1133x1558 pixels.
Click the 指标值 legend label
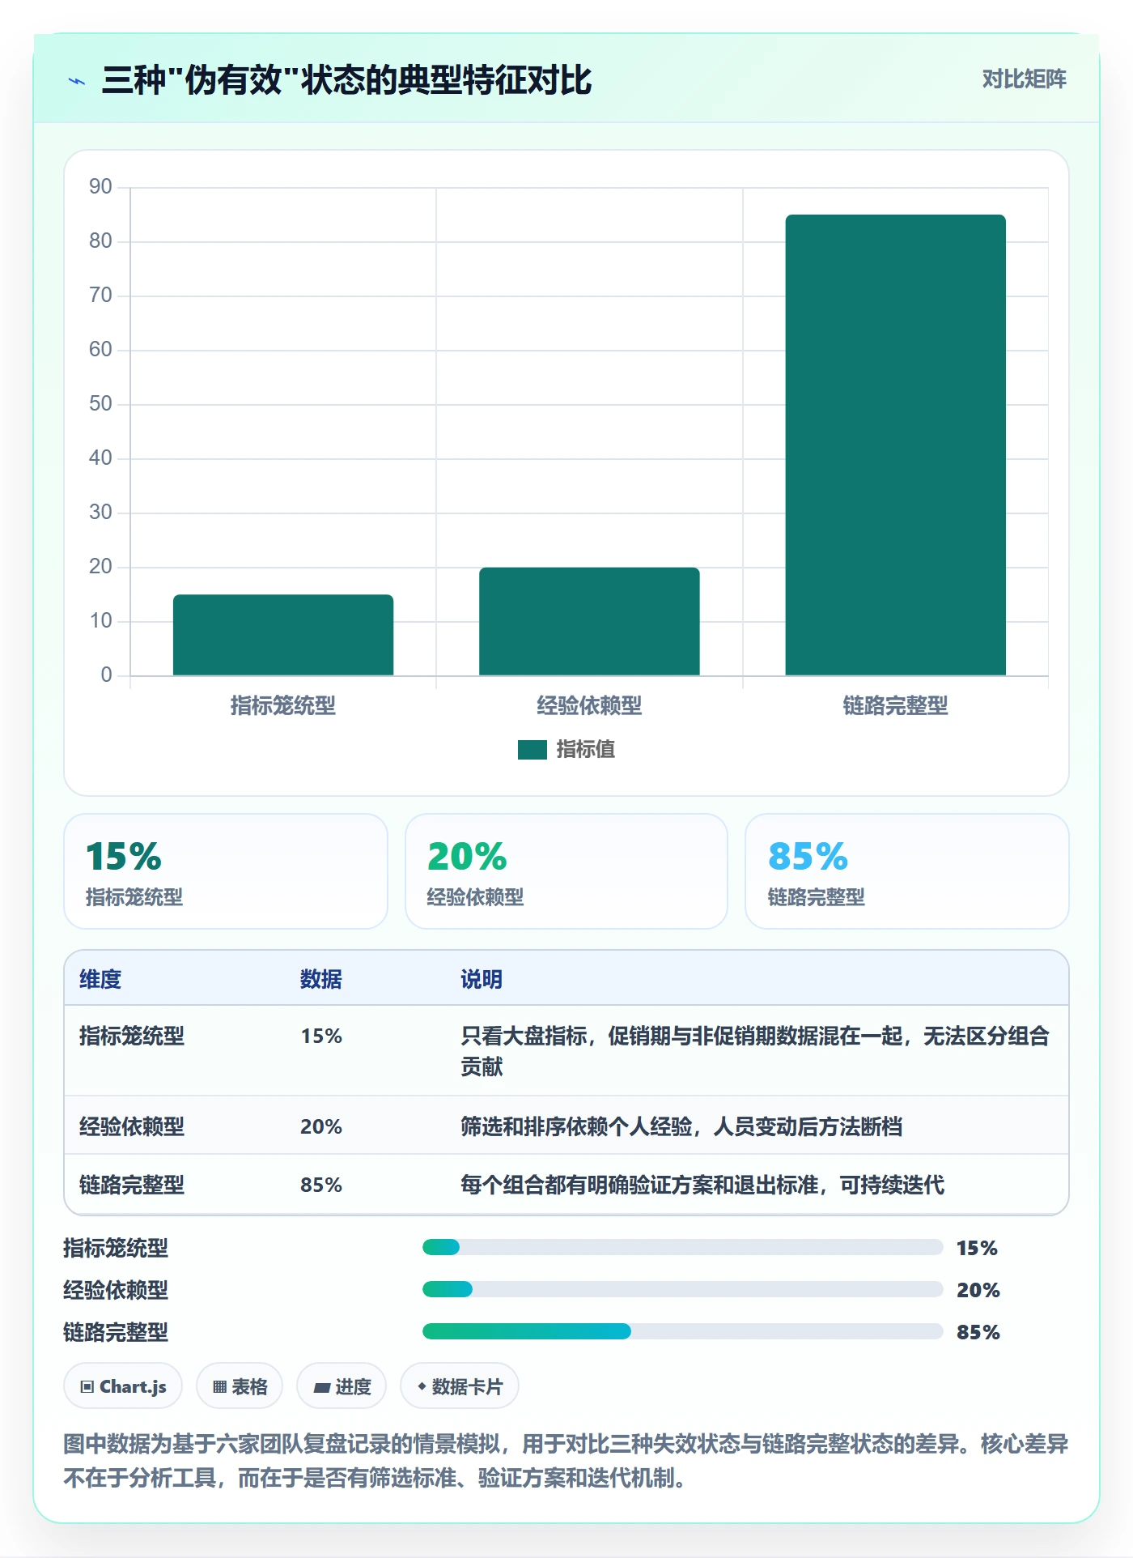586,750
